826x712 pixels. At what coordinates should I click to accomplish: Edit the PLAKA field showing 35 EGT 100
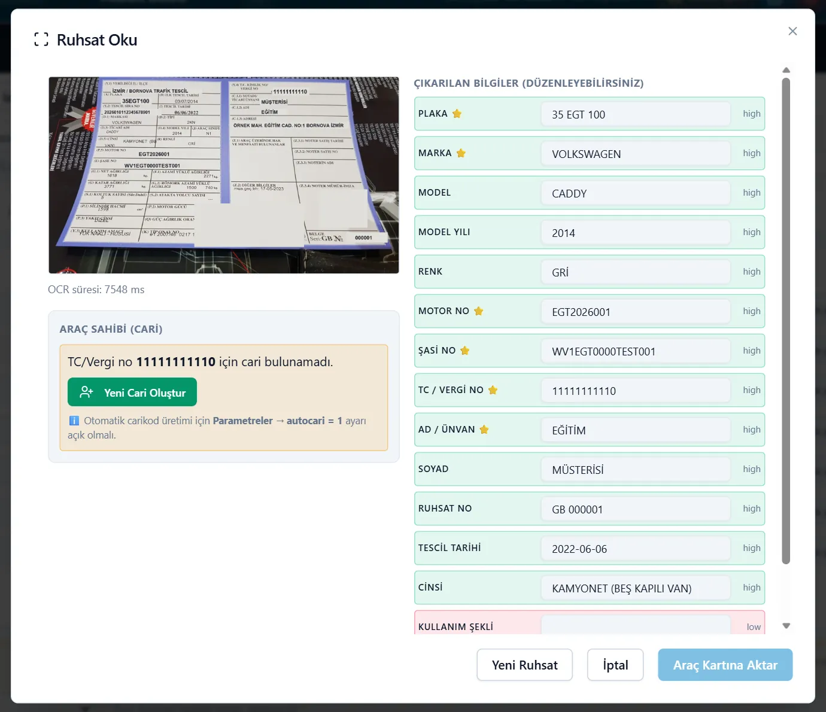tap(636, 114)
